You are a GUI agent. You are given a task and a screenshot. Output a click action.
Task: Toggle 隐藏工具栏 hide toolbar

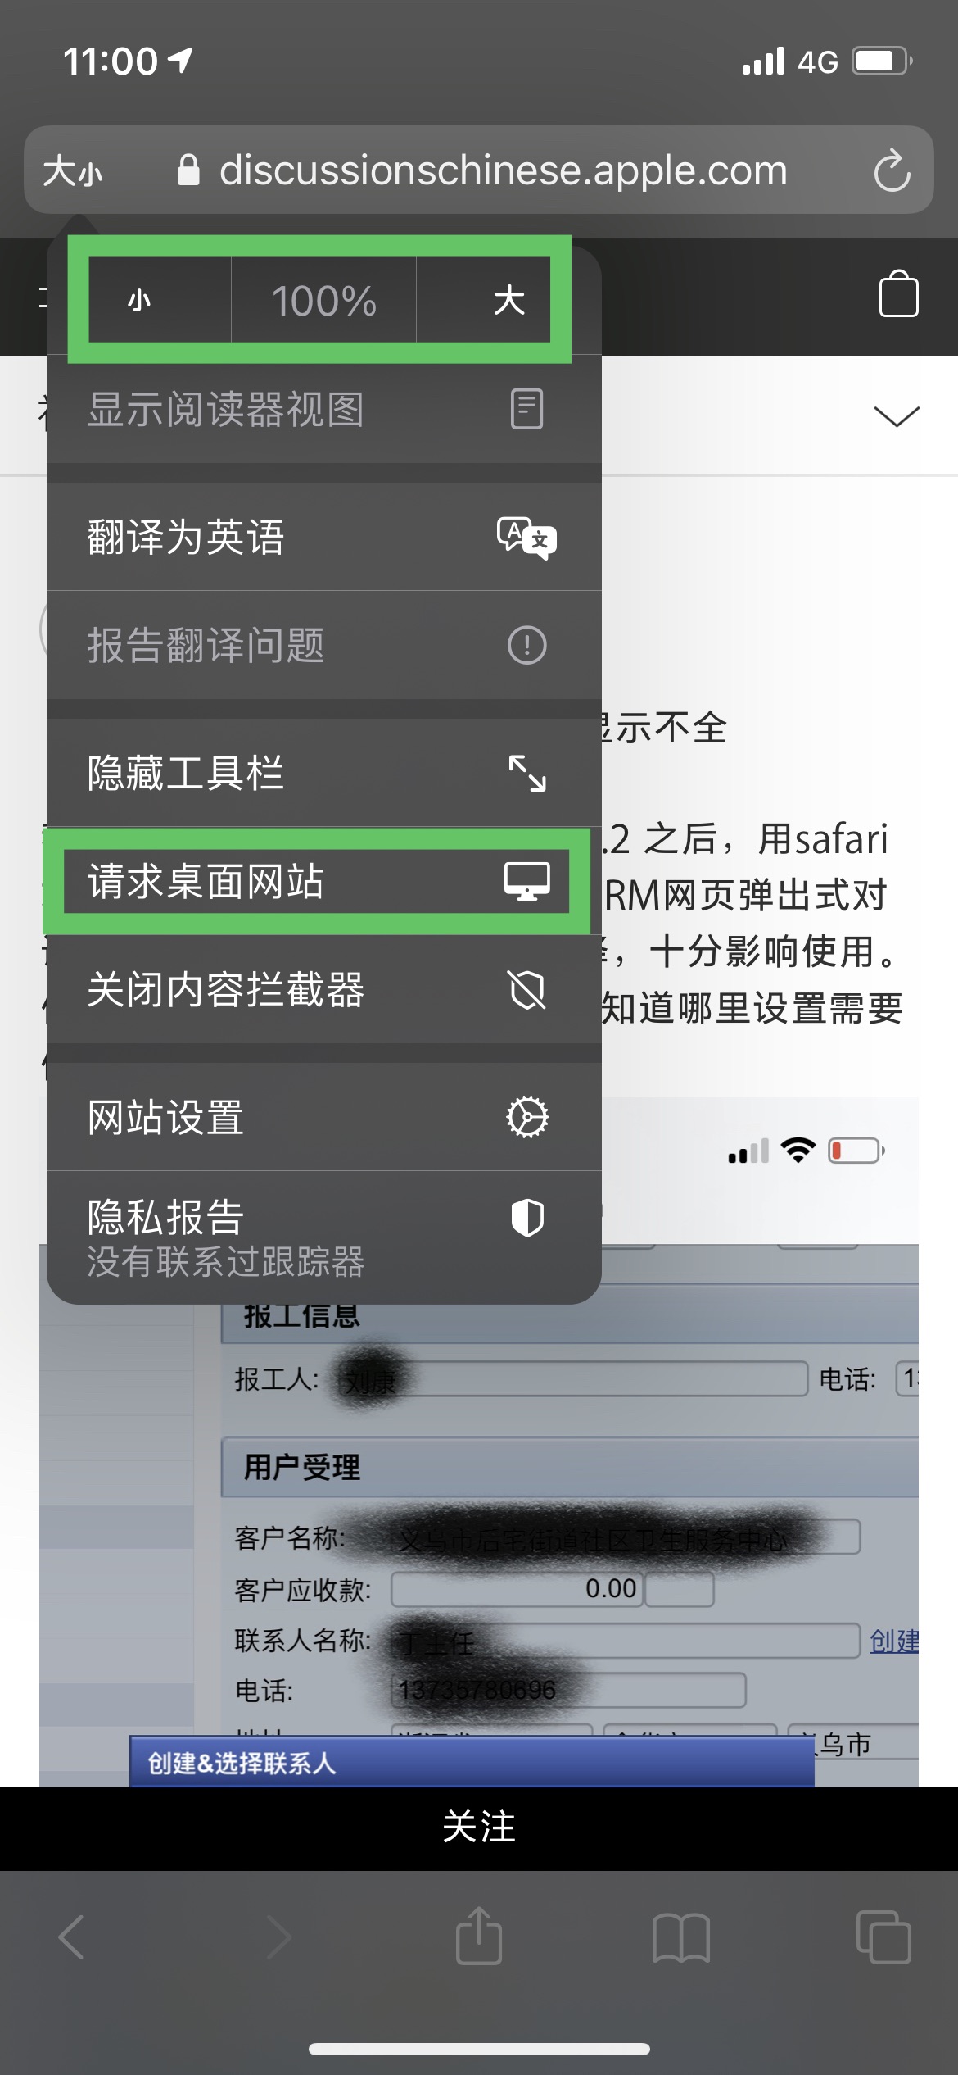pos(324,773)
